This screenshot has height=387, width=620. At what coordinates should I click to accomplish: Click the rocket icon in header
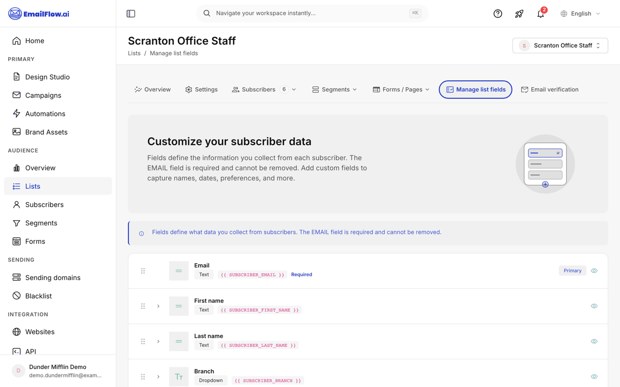519,14
